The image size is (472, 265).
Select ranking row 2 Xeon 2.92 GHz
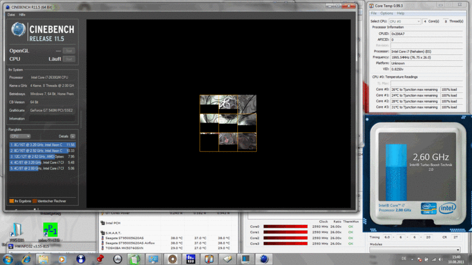(x=42, y=151)
